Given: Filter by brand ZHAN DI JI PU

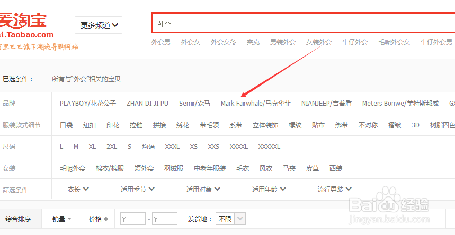Looking at the screenshot, I should click(147, 104).
